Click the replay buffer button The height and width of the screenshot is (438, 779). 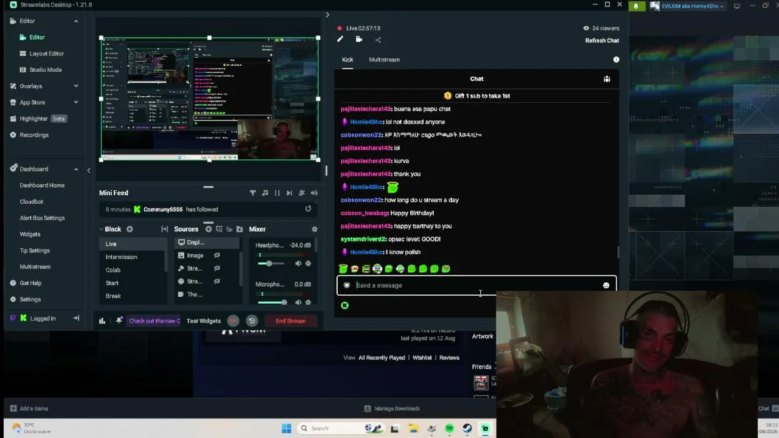pyautogui.click(x=251, y=321)
